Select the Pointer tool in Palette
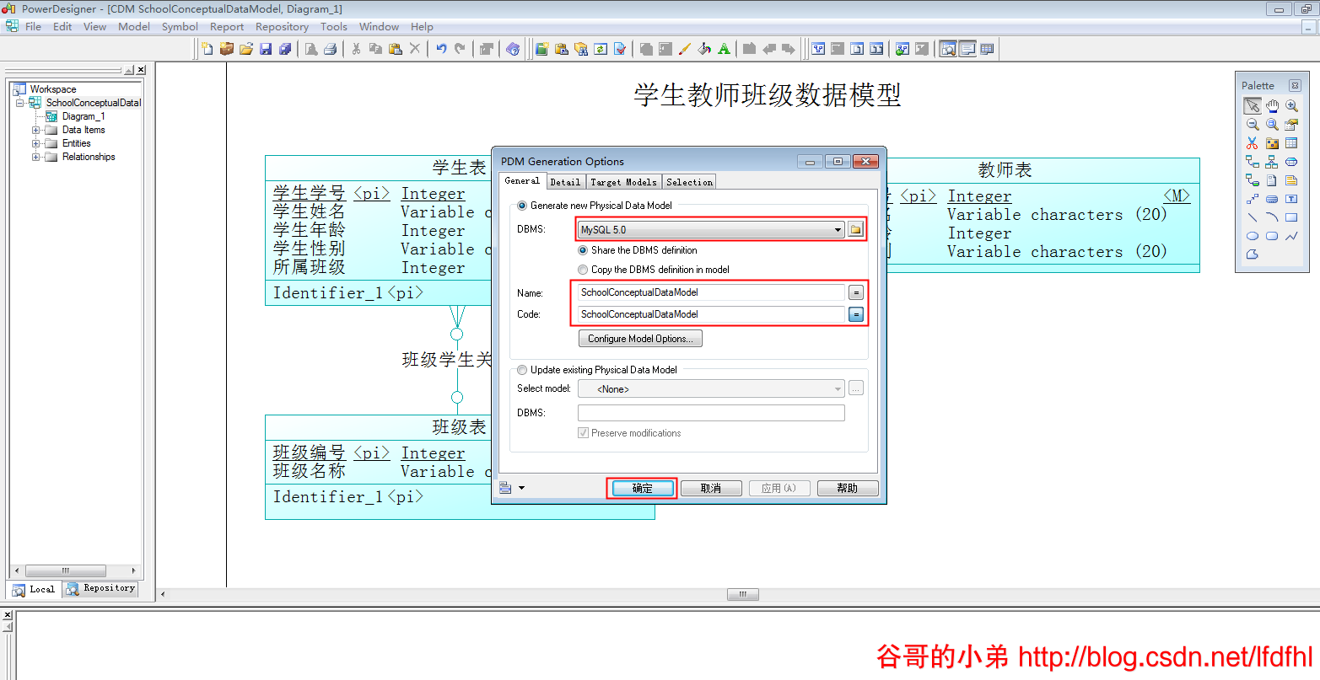The width and height of the screenshot is (1320, 680). 1253,105
